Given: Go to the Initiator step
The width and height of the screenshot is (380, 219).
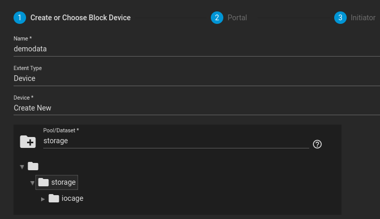Looking at the screenshot, I should pyautogui.click(x=363, y=18).
